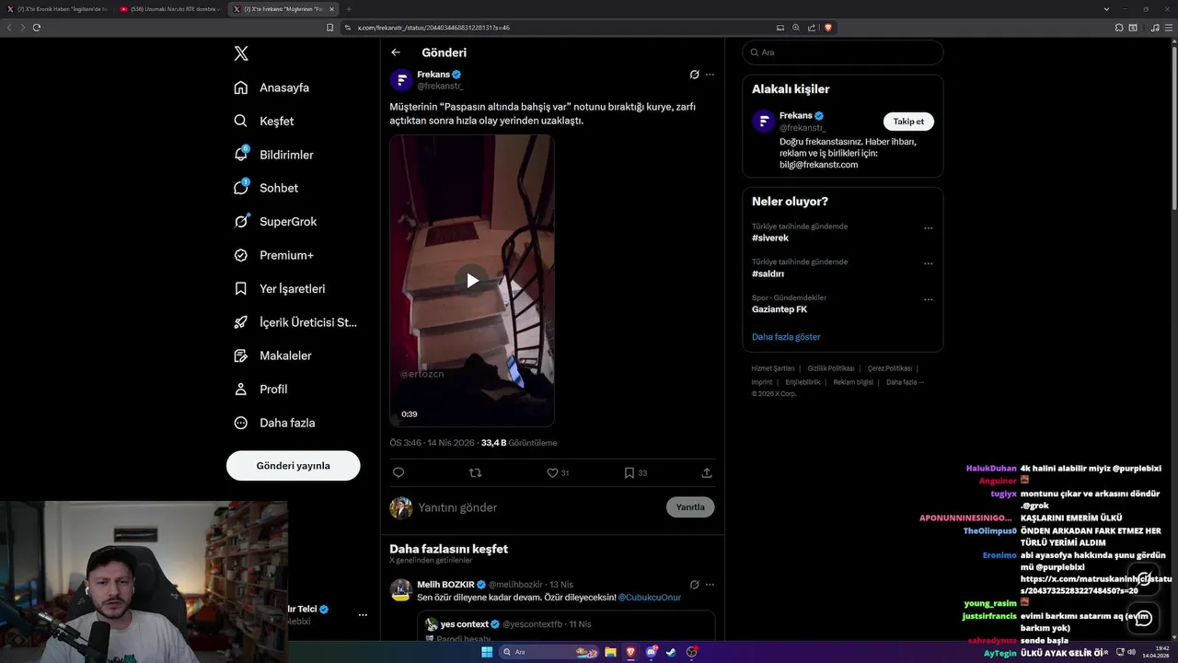Open İçerik Üreticisi Stüdyosu

(x=295, y=322)
